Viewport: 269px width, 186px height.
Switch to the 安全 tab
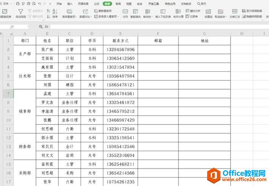[x=139, y=3]
